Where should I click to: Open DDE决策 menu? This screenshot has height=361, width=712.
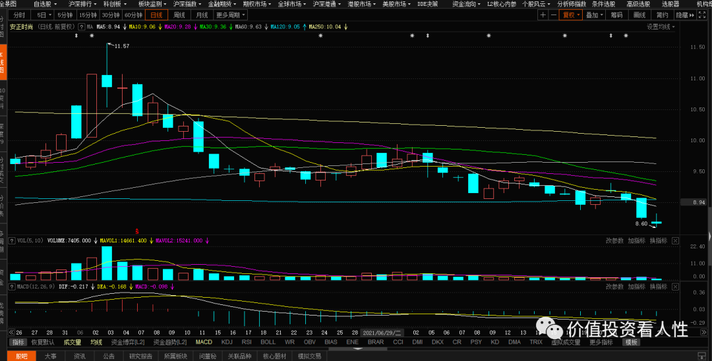click(428, 4)
